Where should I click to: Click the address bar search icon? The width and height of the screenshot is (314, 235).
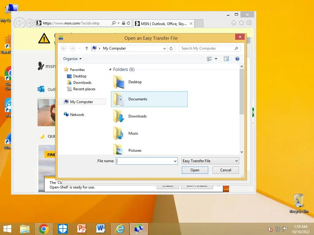click(x=113, y=23)
